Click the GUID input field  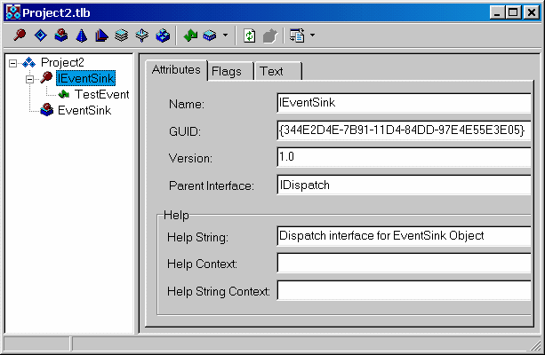[404, 131]
